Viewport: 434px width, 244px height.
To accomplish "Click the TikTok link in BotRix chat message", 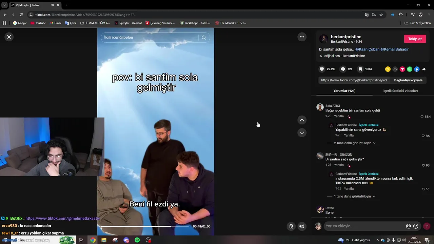I will (x=63, y=219).
